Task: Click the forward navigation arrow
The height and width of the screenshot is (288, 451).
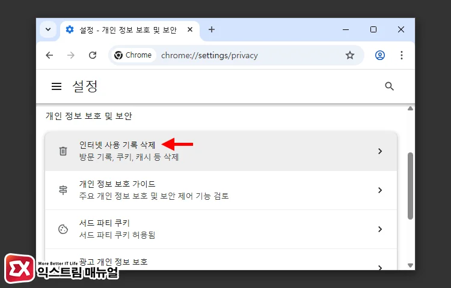Action: 71,55
